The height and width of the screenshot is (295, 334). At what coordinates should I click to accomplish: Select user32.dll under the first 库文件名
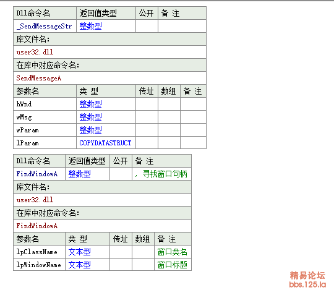(x=35, y=52)
